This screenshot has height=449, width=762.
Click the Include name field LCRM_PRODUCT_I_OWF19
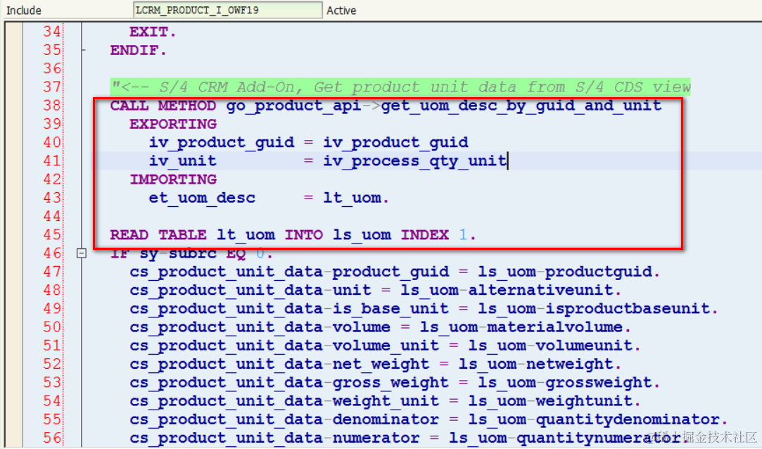click(227, 10)
